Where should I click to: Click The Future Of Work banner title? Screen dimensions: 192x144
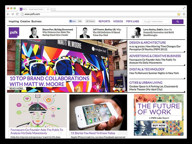159,109
